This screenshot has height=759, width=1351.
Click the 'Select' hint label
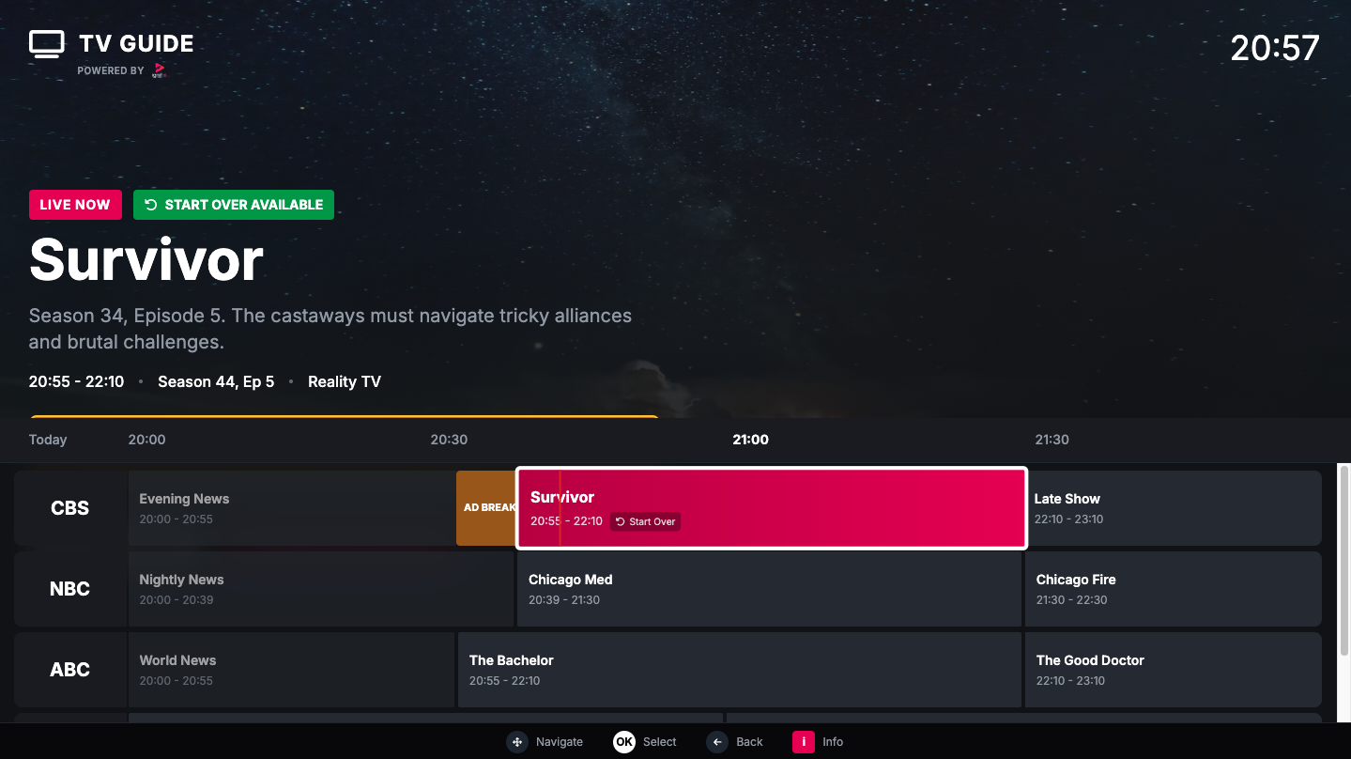coord(660,742)
